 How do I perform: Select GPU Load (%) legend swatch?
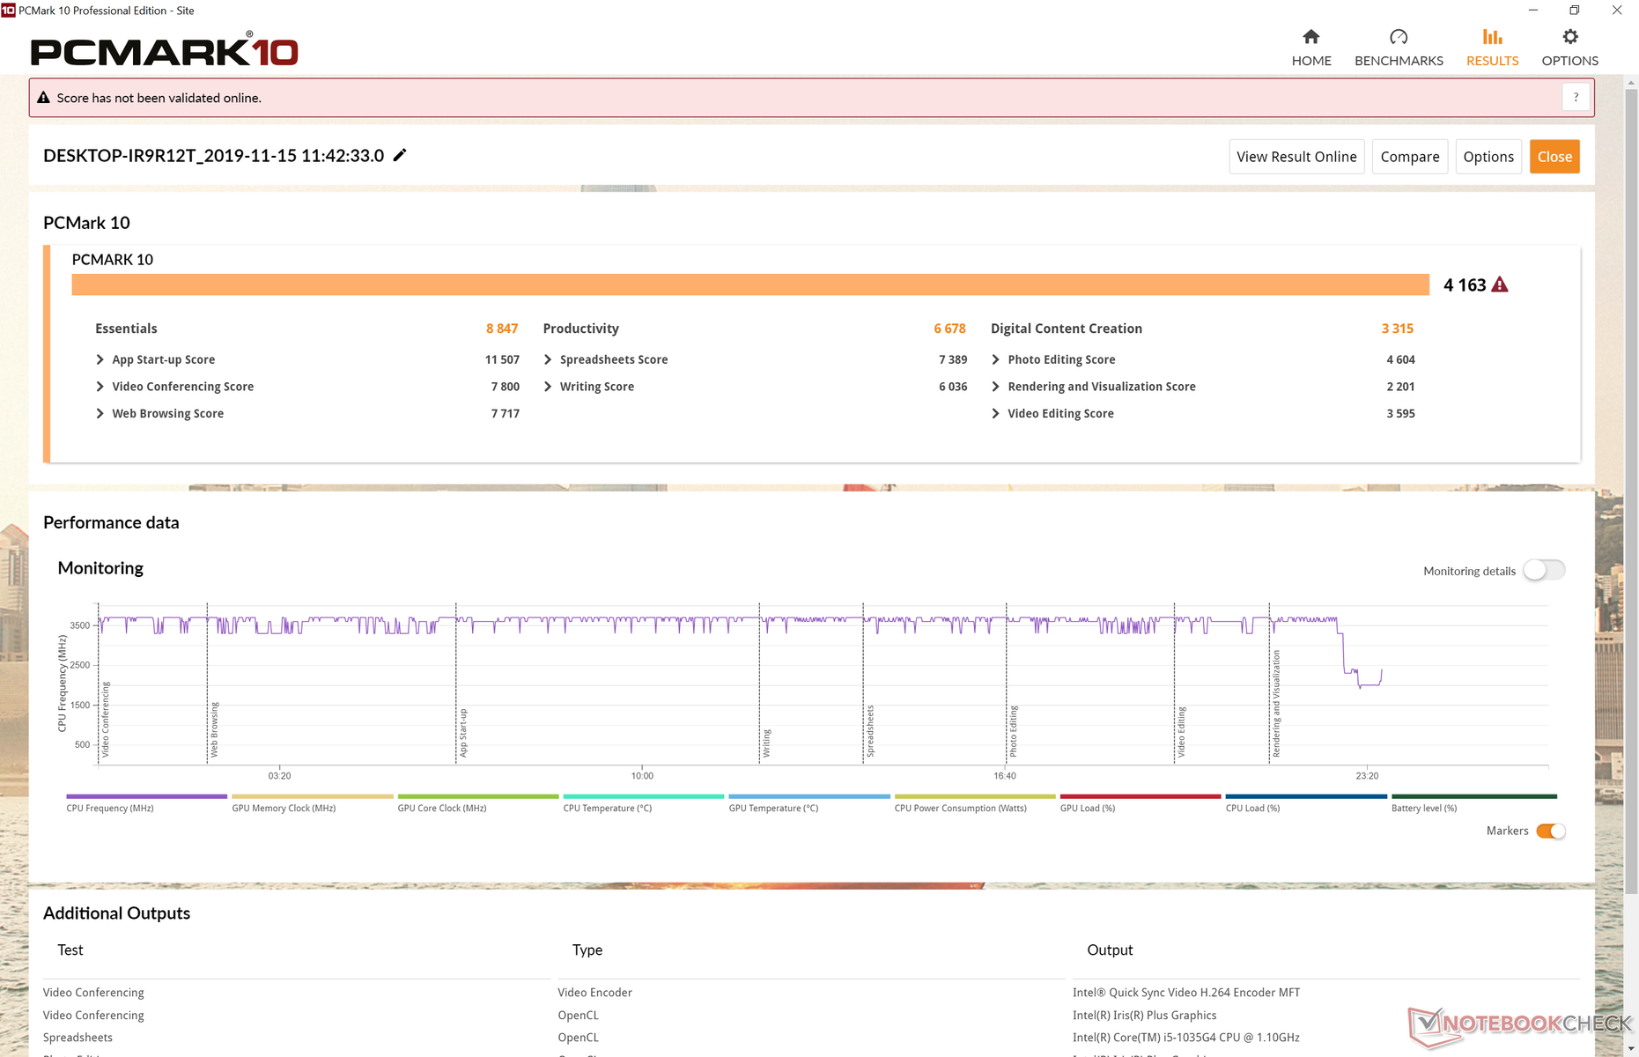click(x=1141, y=796)
